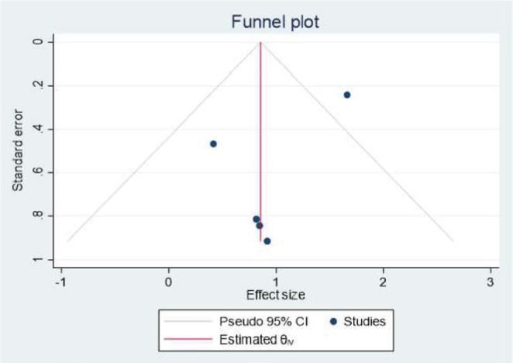The height and width of the screenshot is (363, 513).
Task: Click the x-axis tick label "3"
Action: click(x=490, y=281)
